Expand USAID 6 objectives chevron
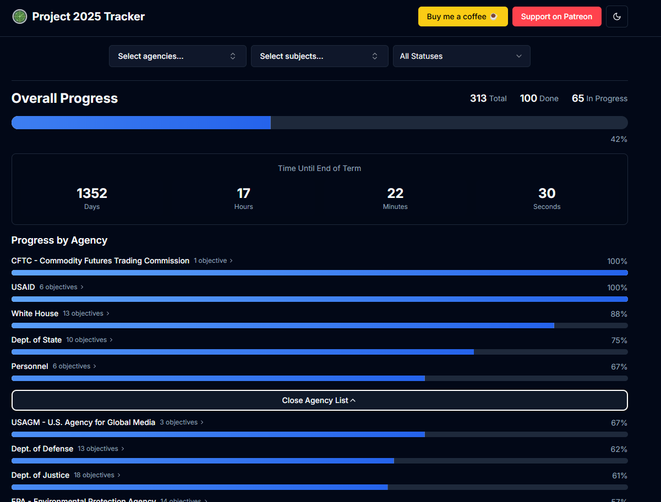The height and width of the screenshot is (502, 661). pos(82,287)
